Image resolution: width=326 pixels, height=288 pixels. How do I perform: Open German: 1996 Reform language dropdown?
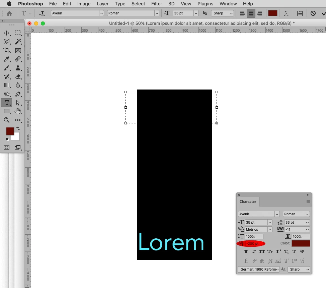coord(259,269)
